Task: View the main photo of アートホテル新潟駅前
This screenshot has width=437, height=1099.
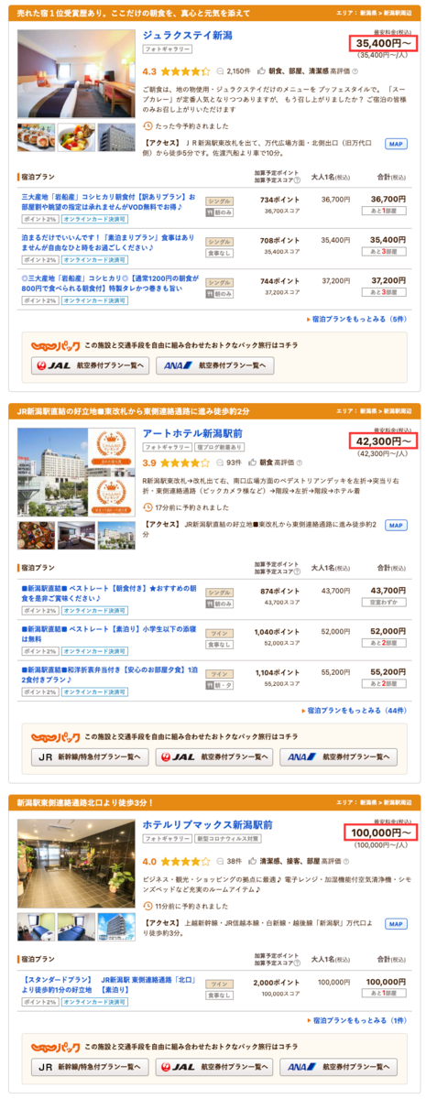Action: pyautogui.click(x=76, y=473)
